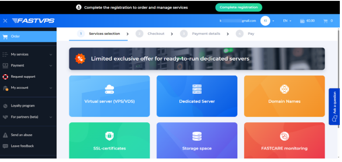Go to the Checkout step
342x162 pixels.
pos(150,34)
